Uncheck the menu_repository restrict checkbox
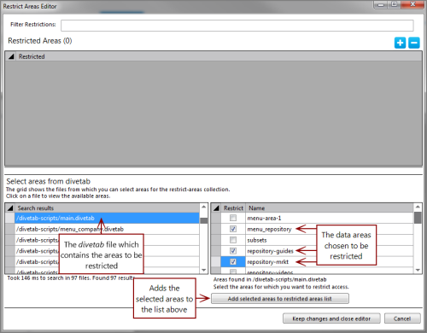The height and width of the screenshot is (333, 427). click(233, 229)
